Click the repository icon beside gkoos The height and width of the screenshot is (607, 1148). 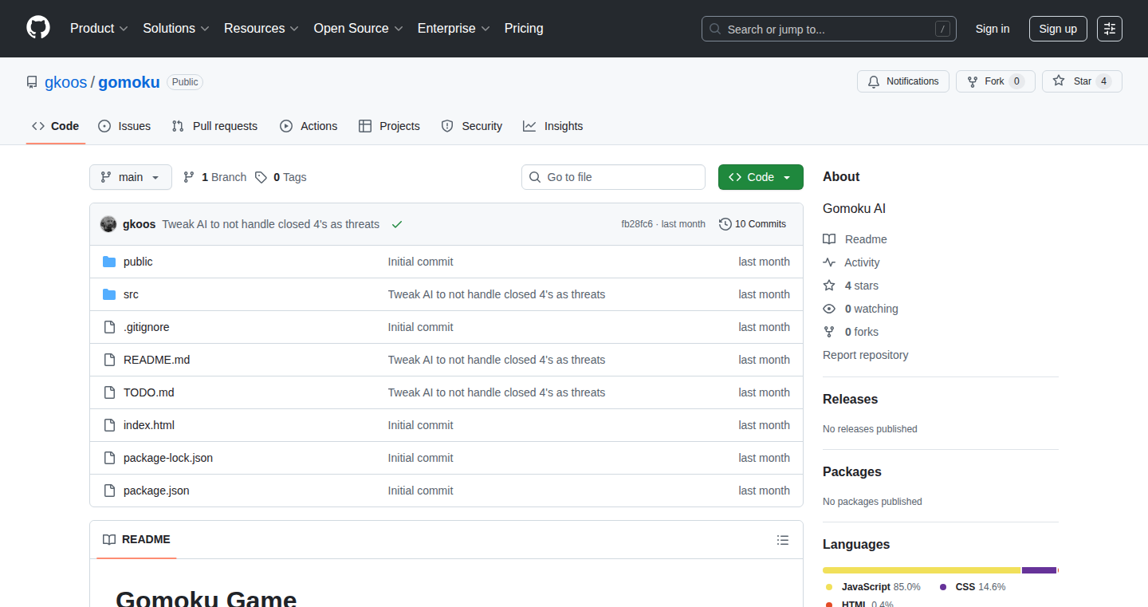pos(32,82)
